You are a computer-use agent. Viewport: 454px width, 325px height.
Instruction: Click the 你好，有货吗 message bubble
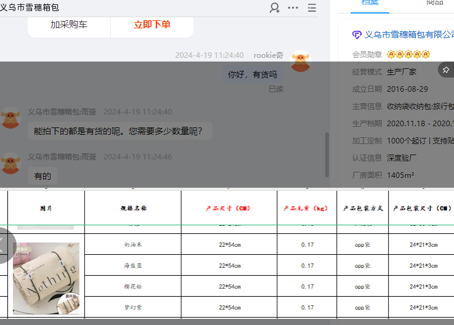pos(253,74)
